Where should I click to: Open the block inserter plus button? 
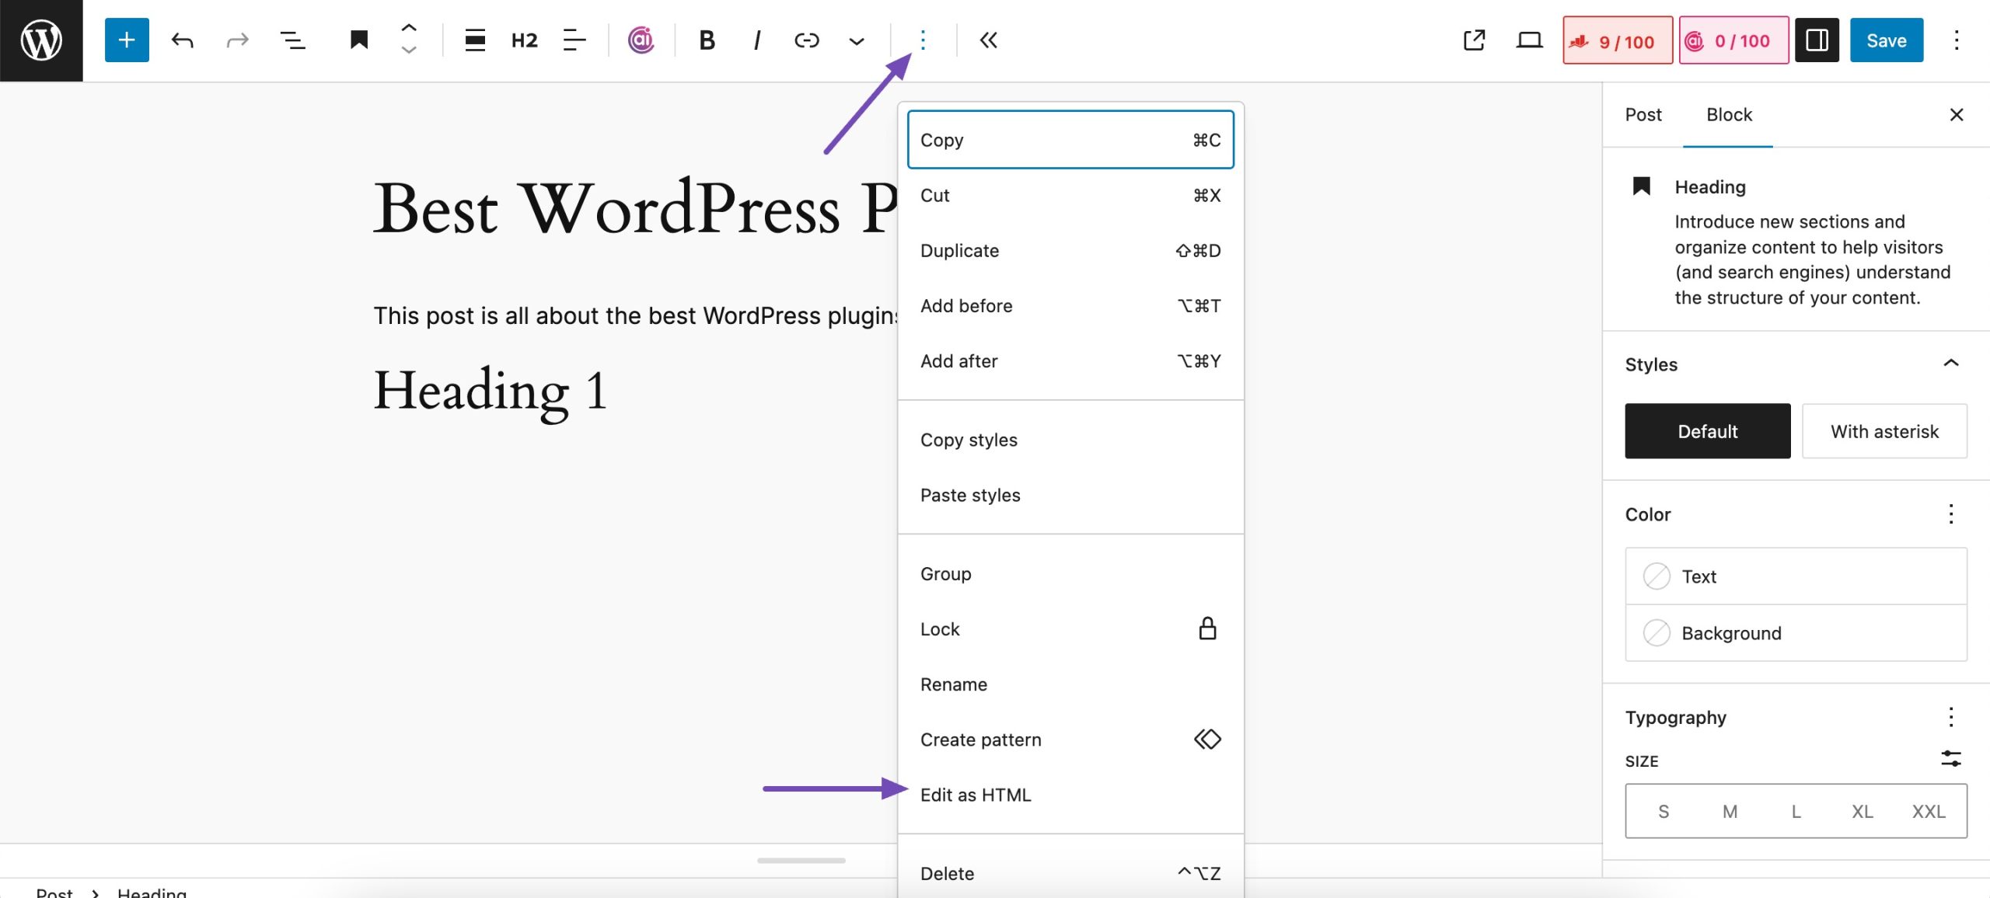[x=127, y=40]
